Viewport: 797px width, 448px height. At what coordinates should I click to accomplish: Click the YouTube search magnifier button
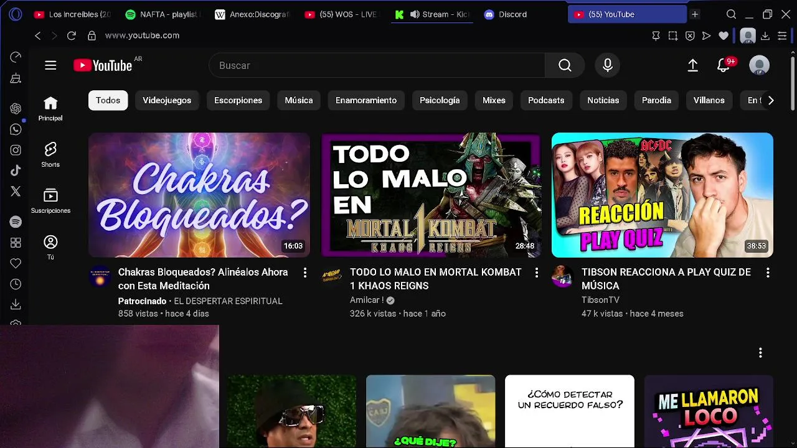pyautogui.click(x=565, y=65)
